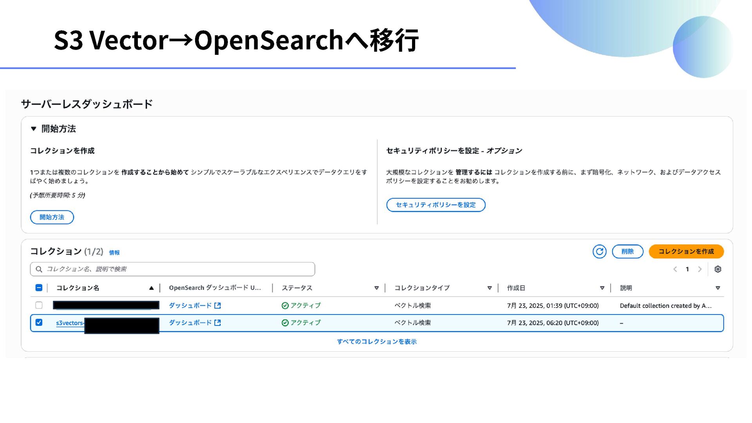This screenshot has height=423, width=752.
Task: Click ベクトル検索 type in s3vectors row
Action: pos(412,323)
